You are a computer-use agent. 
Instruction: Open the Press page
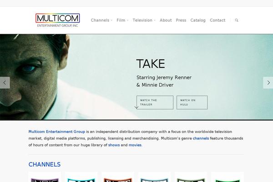pos(181,20)
